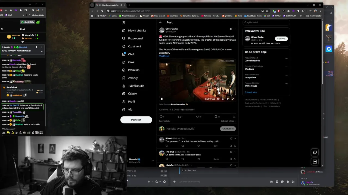Screen dimensions: 348x195
Task: Open the White House trending topic
Action: tap(251, 86)
